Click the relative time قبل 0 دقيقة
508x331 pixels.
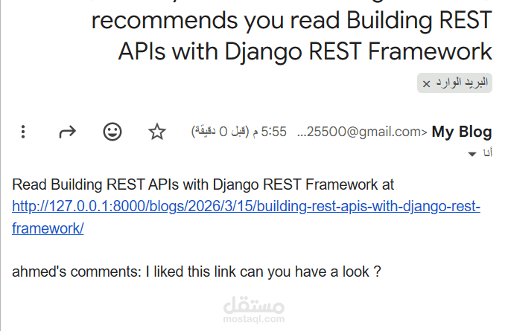[x=220, y=132]
